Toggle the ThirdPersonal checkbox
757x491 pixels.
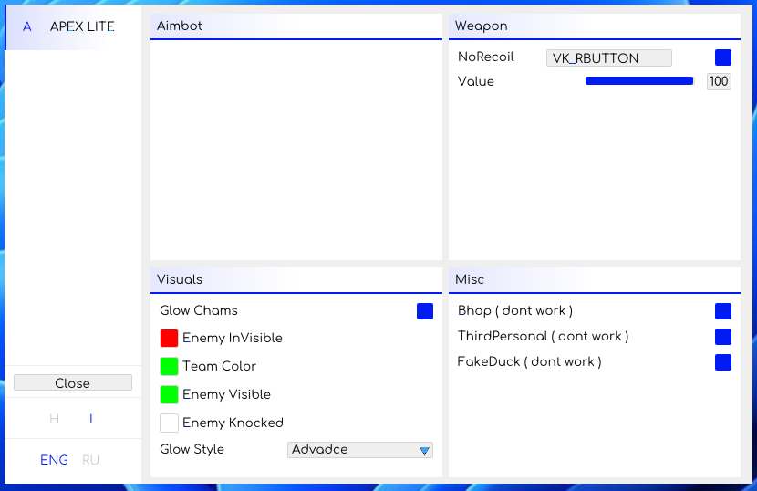(723, 337)
